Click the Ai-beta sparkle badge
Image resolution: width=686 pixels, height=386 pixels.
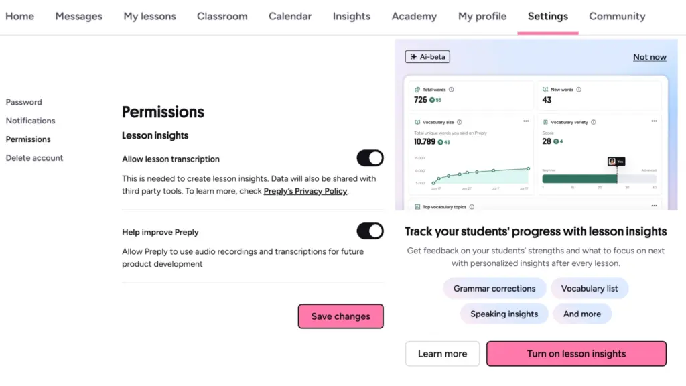pyautogui.click(x=427, y=57)
